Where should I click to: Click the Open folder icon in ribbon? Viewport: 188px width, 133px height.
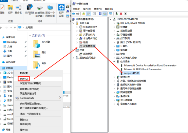tap(10, 7)
